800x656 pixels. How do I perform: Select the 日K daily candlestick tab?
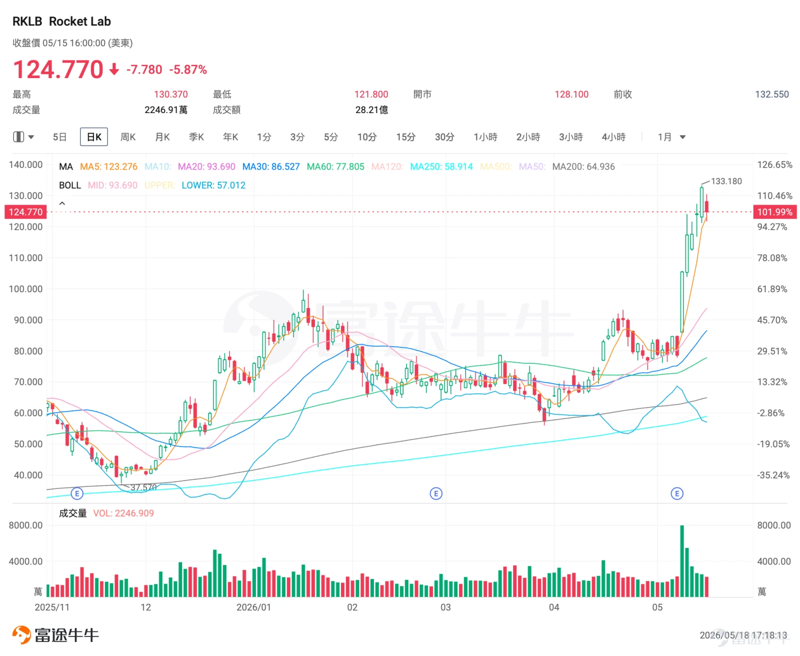point(94,137)
